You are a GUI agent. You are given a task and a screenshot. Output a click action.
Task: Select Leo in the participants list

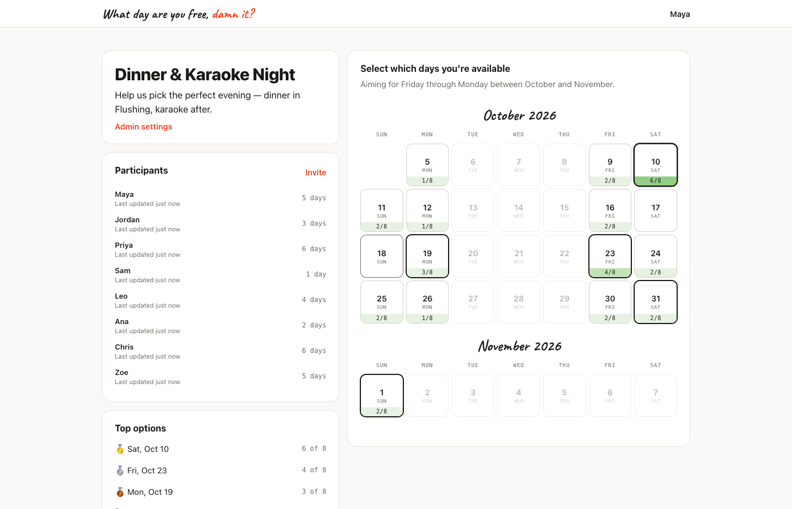click(x=221, y=300)
